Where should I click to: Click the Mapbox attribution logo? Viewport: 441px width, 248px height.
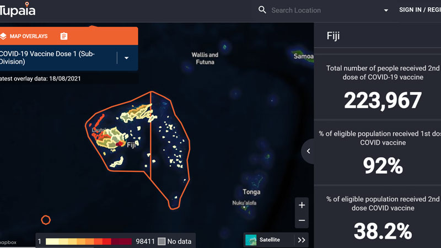pos(8,242)
